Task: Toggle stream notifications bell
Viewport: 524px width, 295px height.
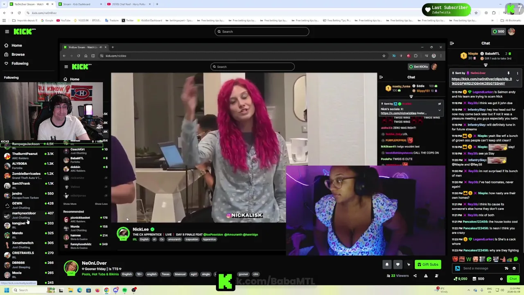Action: click(x=387, y=265)
